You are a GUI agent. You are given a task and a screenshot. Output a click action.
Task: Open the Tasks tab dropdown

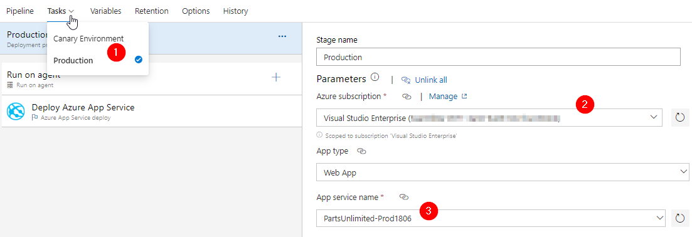point(61,11)
